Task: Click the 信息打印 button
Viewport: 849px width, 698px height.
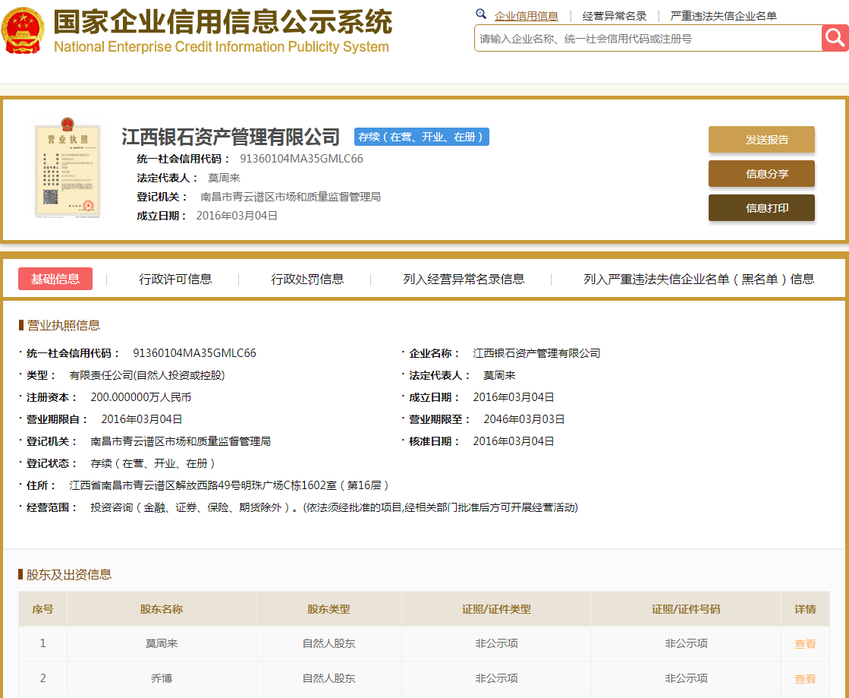Action: [x=761, y=207]
